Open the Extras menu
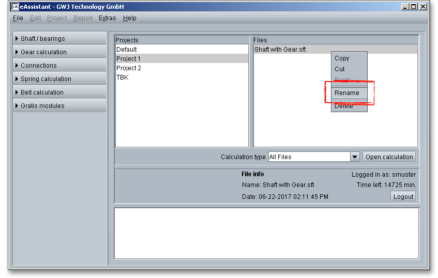The width and height of the screenshot is (438, 278). point(107,18)
